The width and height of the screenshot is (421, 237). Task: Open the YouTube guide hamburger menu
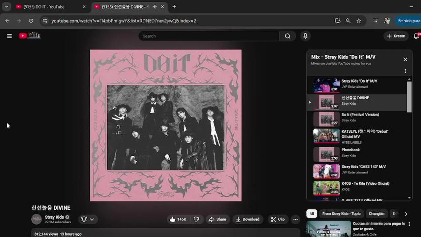pyautogui.click(x=9, y=36)
